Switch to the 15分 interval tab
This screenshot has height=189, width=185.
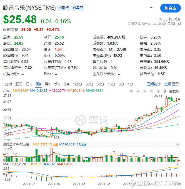tap(111, 84)
